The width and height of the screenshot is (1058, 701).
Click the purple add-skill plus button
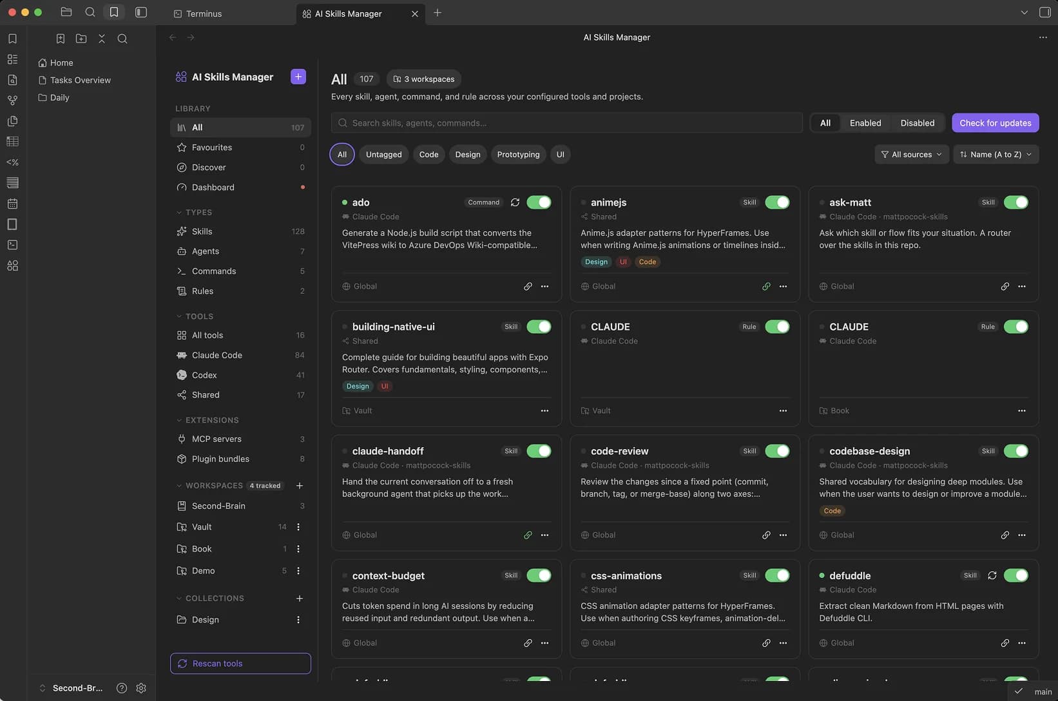(298, 77)
